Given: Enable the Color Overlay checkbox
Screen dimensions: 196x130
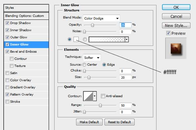Looking at the screenshot, I should [x=7, y=80].
